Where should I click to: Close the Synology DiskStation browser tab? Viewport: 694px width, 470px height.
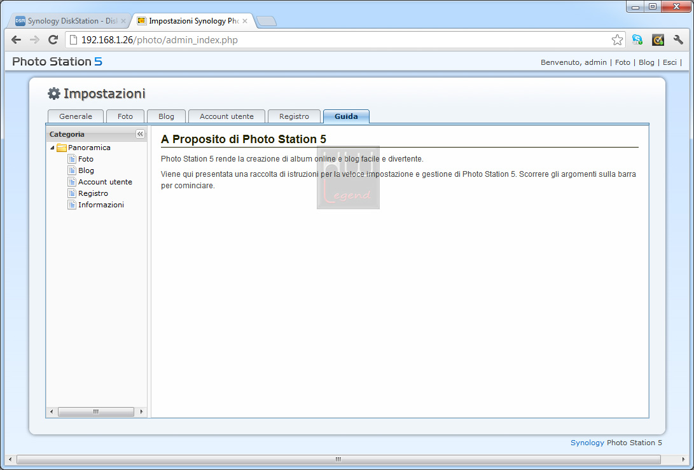point(123,21)
